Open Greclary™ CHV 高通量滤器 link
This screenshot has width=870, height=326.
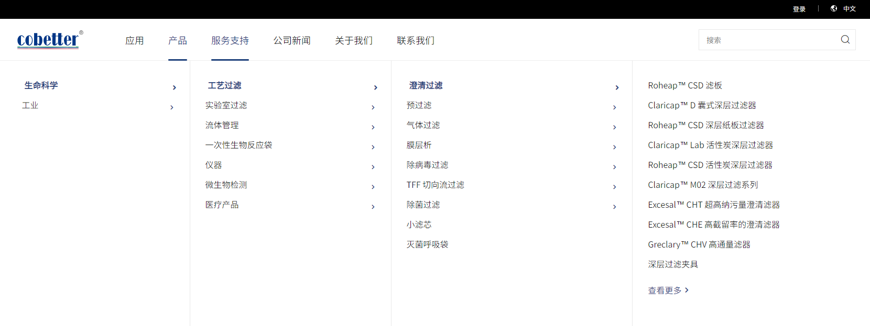699,244
